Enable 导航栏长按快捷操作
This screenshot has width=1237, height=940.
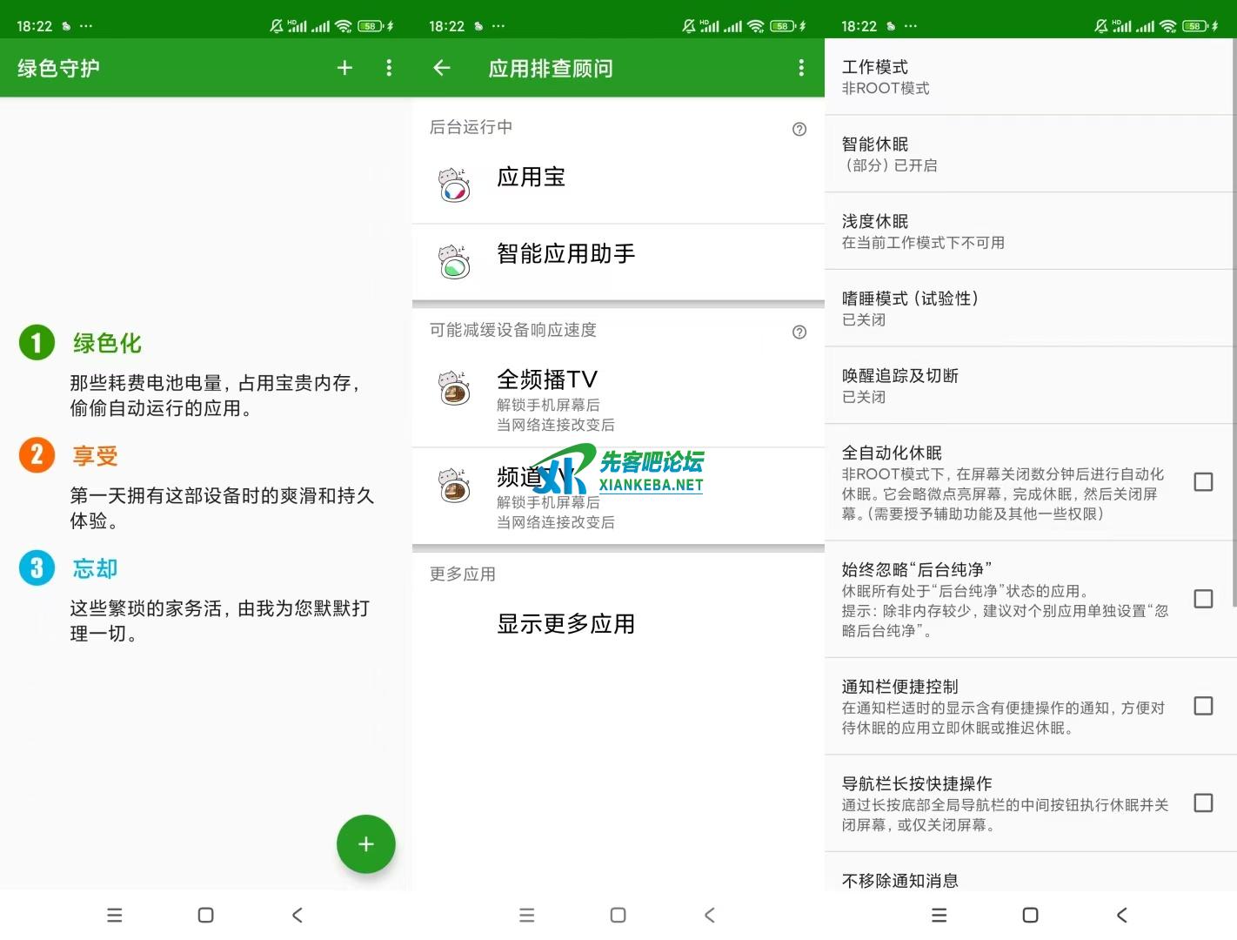pyautogui.click(x=1204, y=802)
